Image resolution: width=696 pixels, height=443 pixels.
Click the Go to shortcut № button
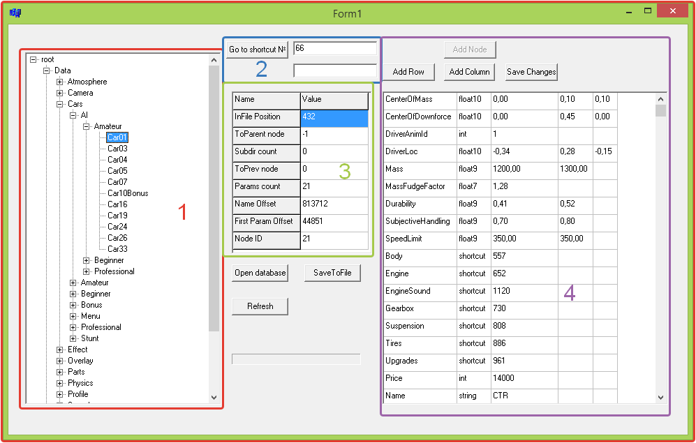click(x=257, y=50)
